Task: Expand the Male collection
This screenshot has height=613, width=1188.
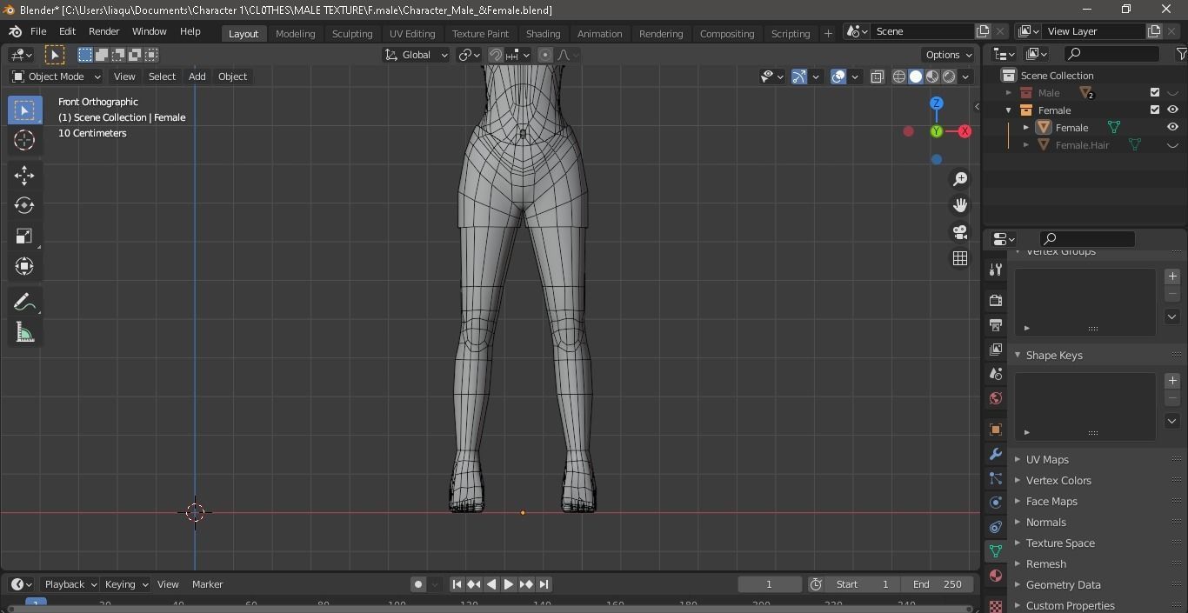Action: point(1009,93)
